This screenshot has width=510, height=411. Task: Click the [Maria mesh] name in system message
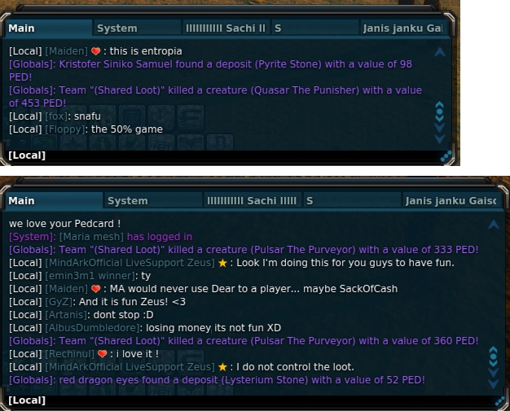91,237
